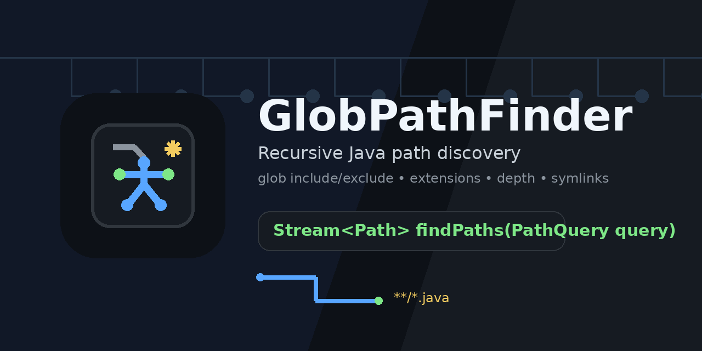Click the green endpoint dot of the path trace
Image resolution: width=702 pixels, height=351 pixels.
pyautogui.click(x=378, y=301)
